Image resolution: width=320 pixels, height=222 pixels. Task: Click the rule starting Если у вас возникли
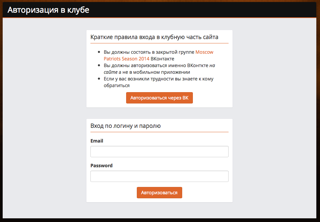[158, 82]
